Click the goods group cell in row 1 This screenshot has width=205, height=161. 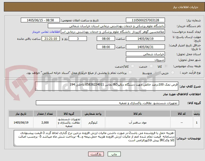[69, 123]
